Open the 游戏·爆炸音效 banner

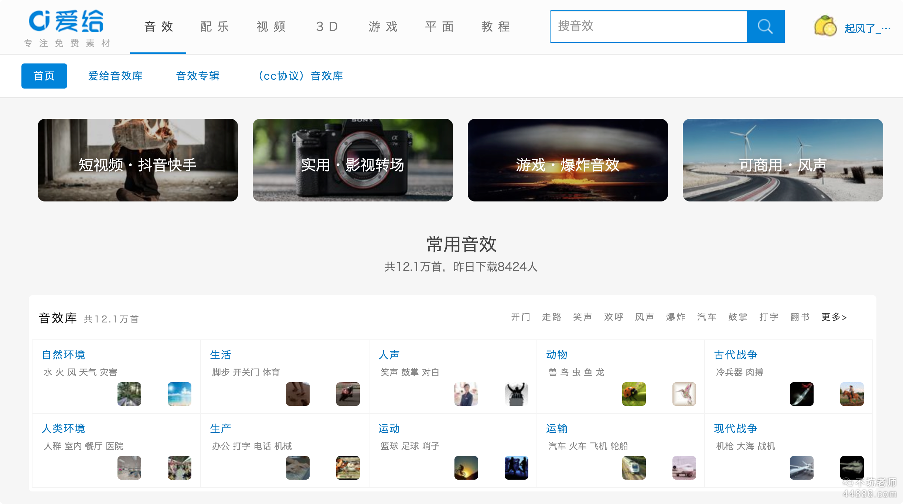(568, 160)
